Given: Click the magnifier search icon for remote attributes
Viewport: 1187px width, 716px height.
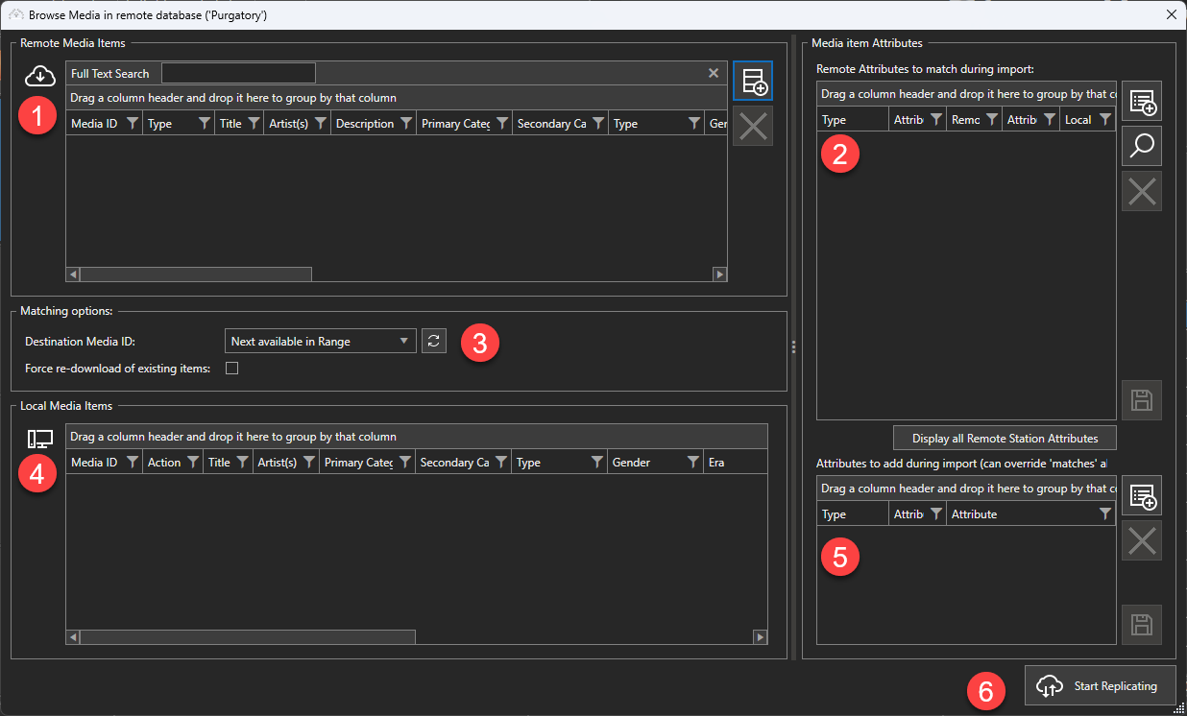Looking at the screenshot, I should pyautogui.click(x=1142, y=146).
